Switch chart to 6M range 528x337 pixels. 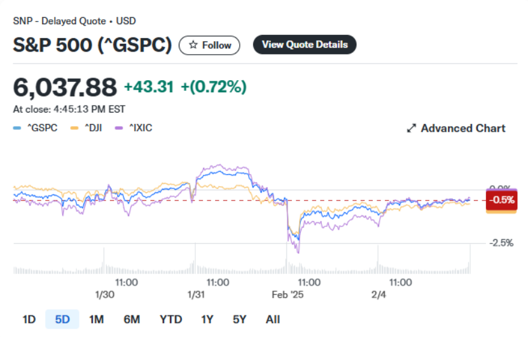click(x=132, y=319)
